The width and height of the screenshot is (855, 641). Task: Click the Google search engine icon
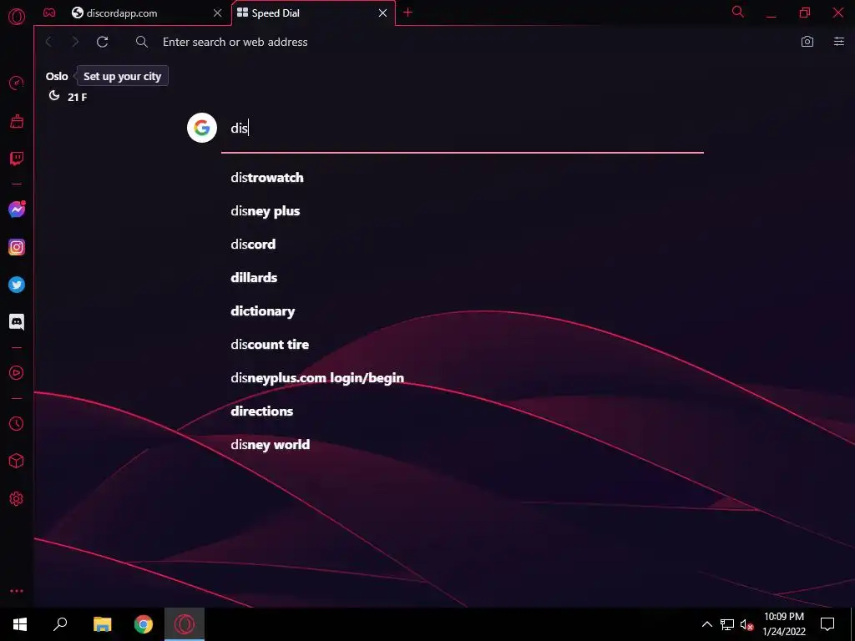202,128
